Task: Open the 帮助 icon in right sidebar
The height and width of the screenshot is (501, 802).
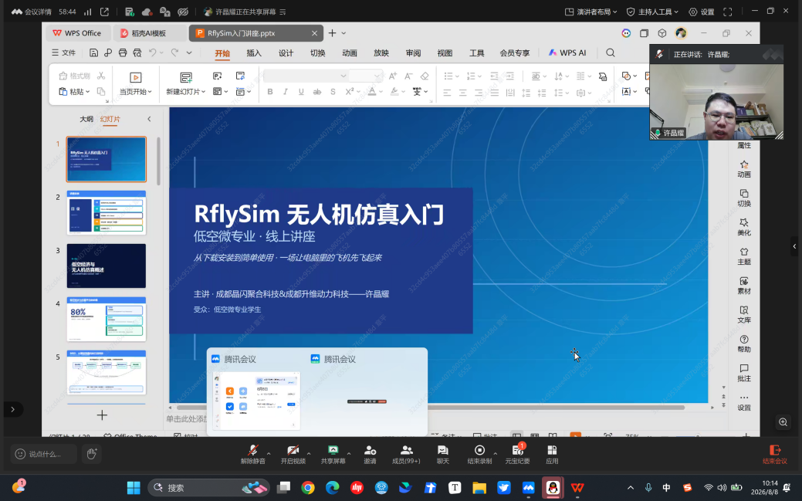Action: tap(744, 344)
